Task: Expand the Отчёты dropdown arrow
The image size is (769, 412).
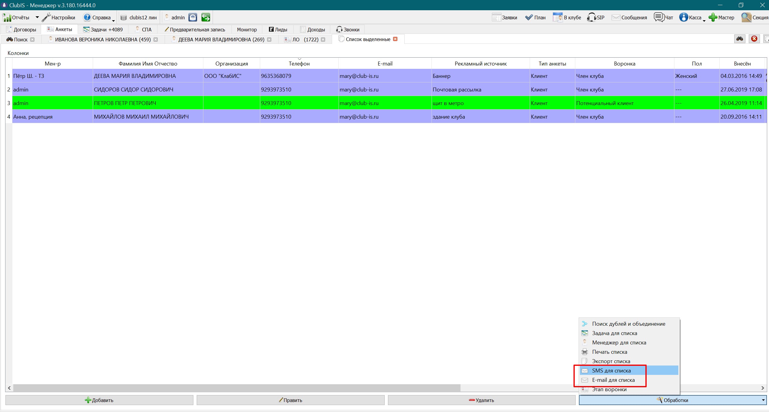Action: click(x=37, y=18)
